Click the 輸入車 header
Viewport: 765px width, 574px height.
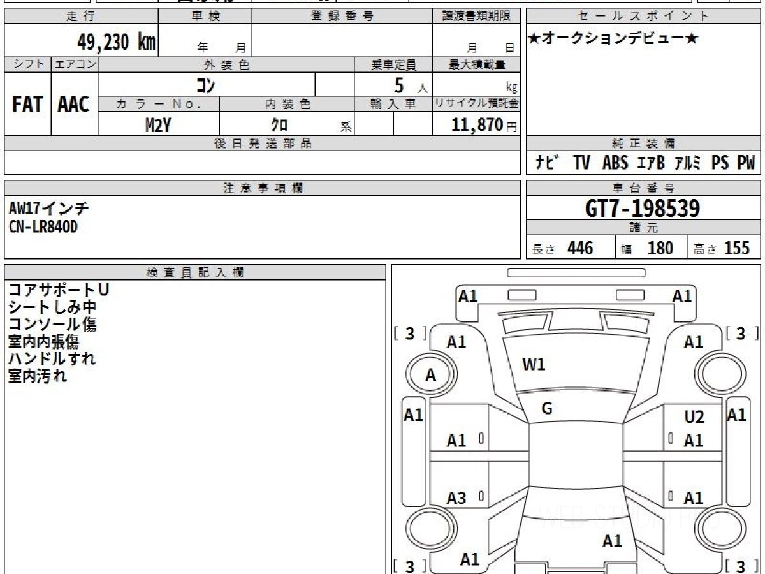coord(393,104)
